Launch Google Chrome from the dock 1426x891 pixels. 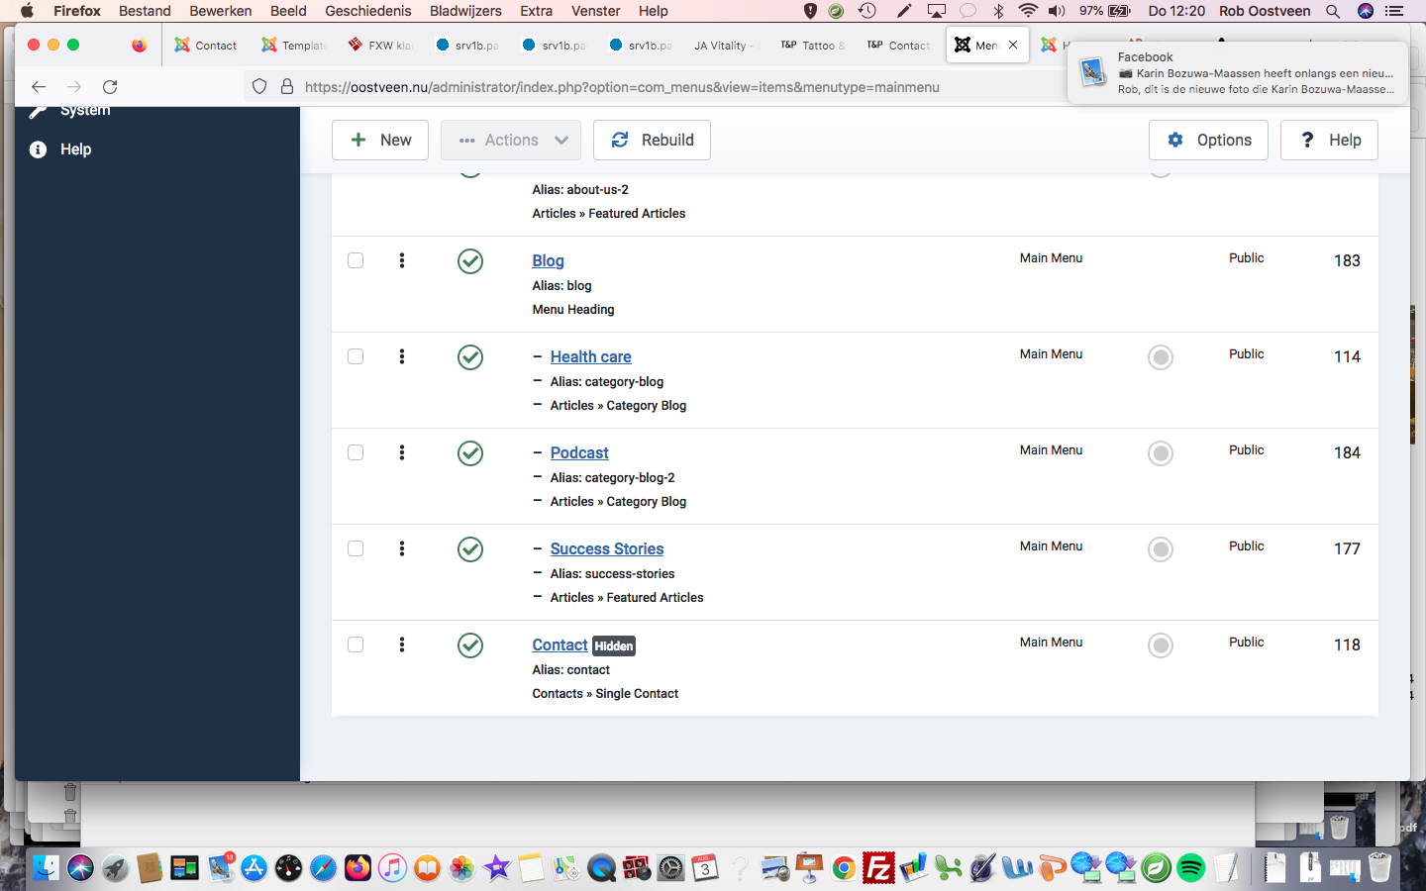click(x=844, y=868)
